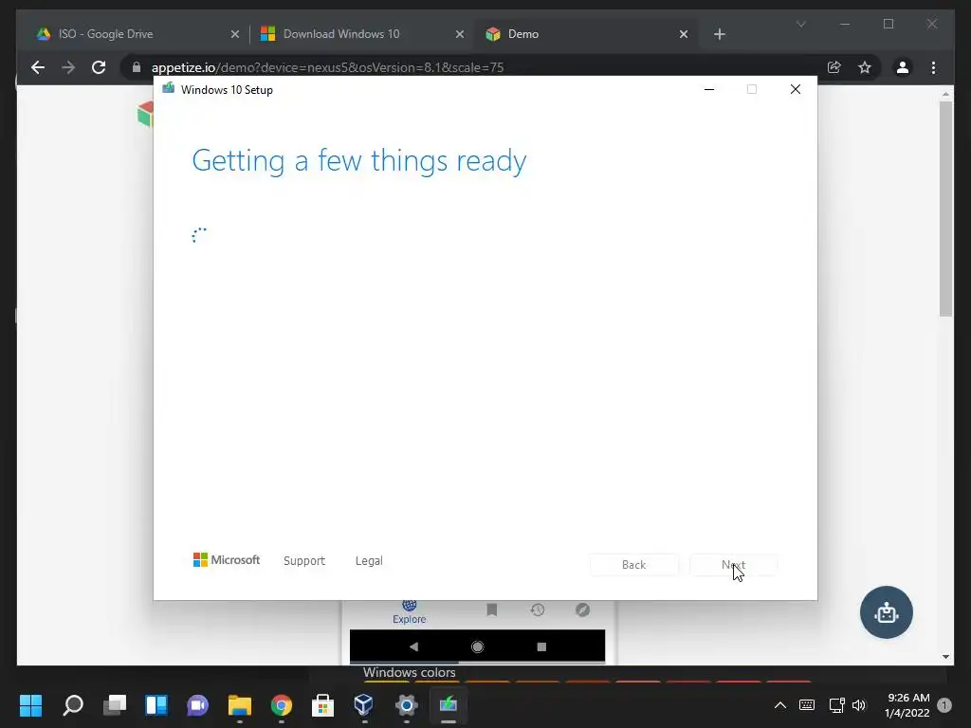View site information lock icon
Screen dimensions: 971x728
click(x=137, y=67)
